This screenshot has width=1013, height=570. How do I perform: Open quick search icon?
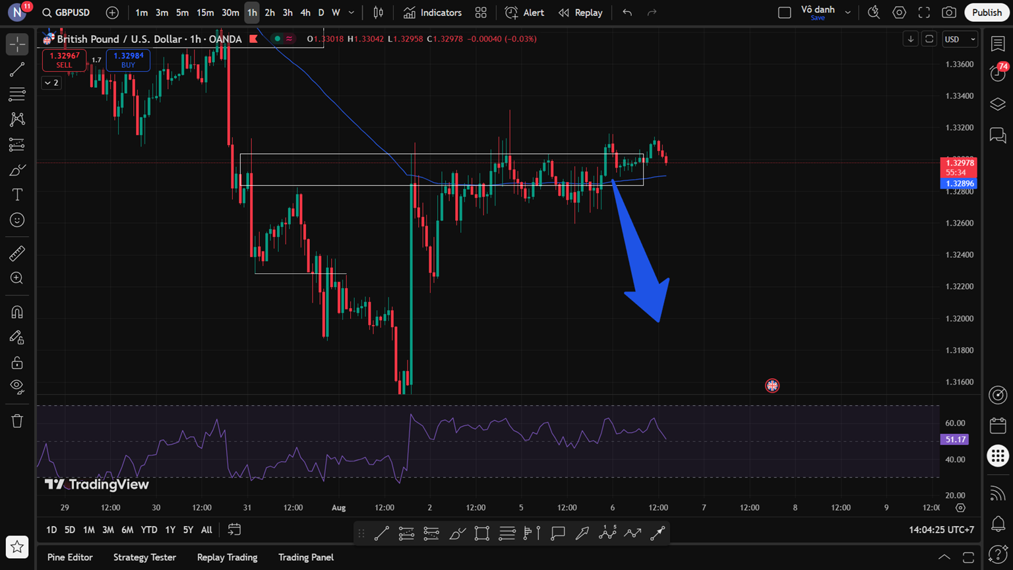[874, 13]
